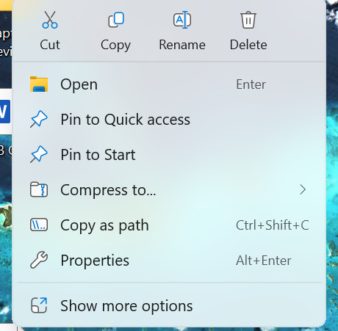Screen dimensions: 338x331
Task: Click the Alt+Enter shortcut hint
Action: click(x=264, y=261)
